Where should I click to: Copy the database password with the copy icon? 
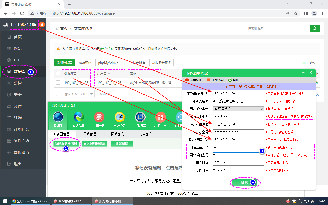[169, 83]
